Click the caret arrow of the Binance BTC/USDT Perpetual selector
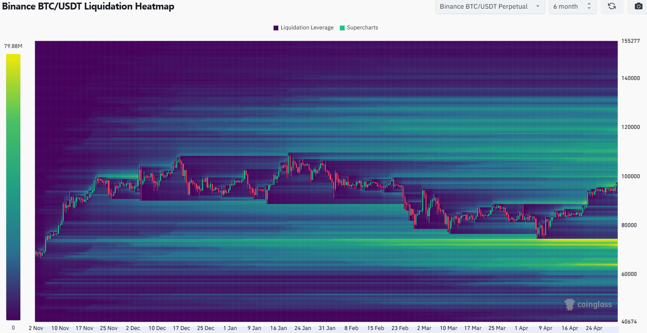The width and height of the screenshot is (647, 333). 537,6
